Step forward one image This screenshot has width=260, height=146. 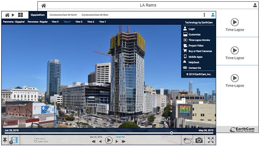[117, 142]
